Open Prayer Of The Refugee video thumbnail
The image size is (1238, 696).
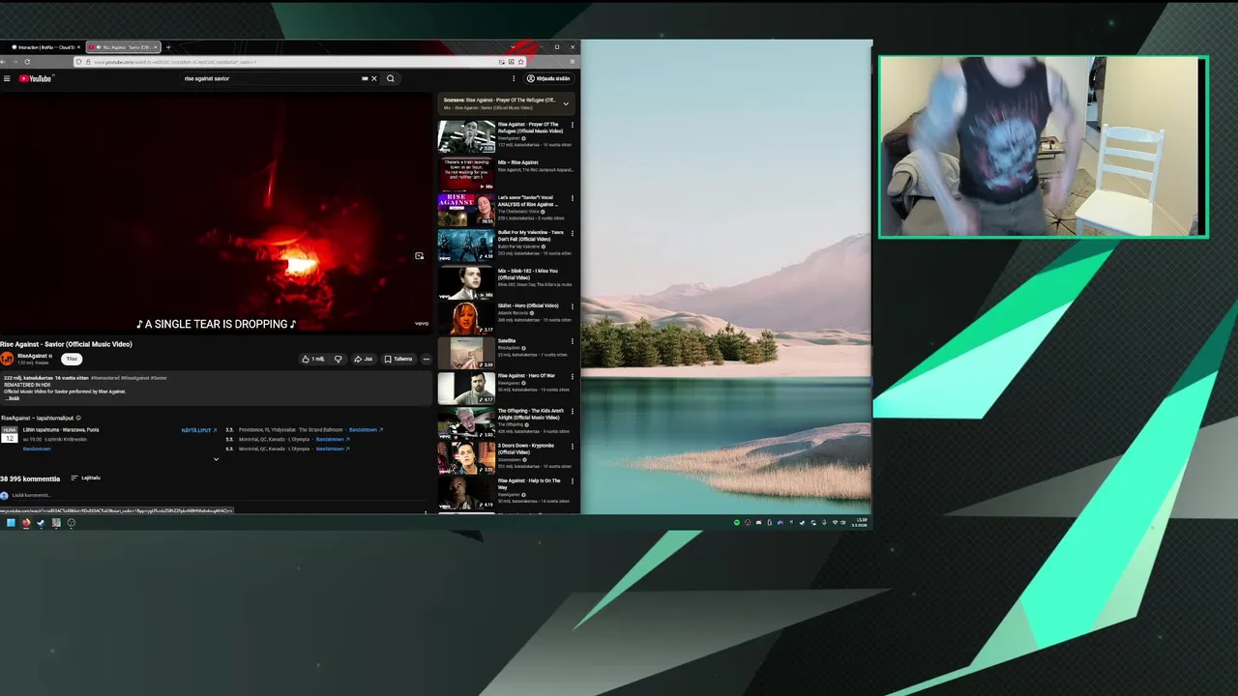coord(466,136)
